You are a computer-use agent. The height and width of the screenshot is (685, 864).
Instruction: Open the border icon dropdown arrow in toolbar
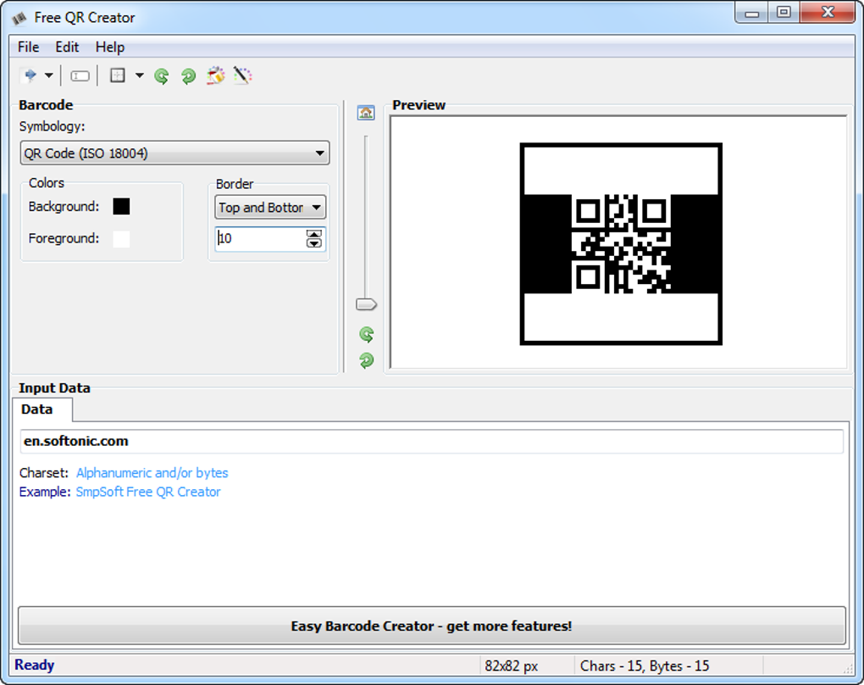click(x=140, y=75)
